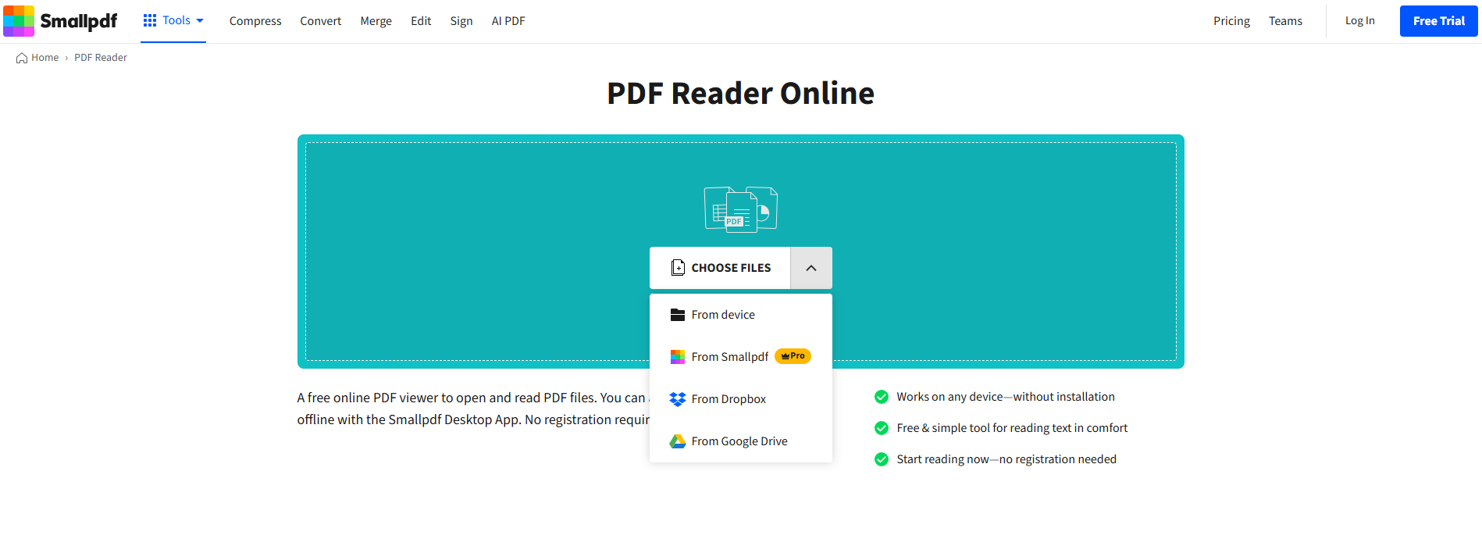This screenshot has width=1482, height=546.
Task: Open the Tools grid menu
Action: pyautogui.click(x=173, y=20)
